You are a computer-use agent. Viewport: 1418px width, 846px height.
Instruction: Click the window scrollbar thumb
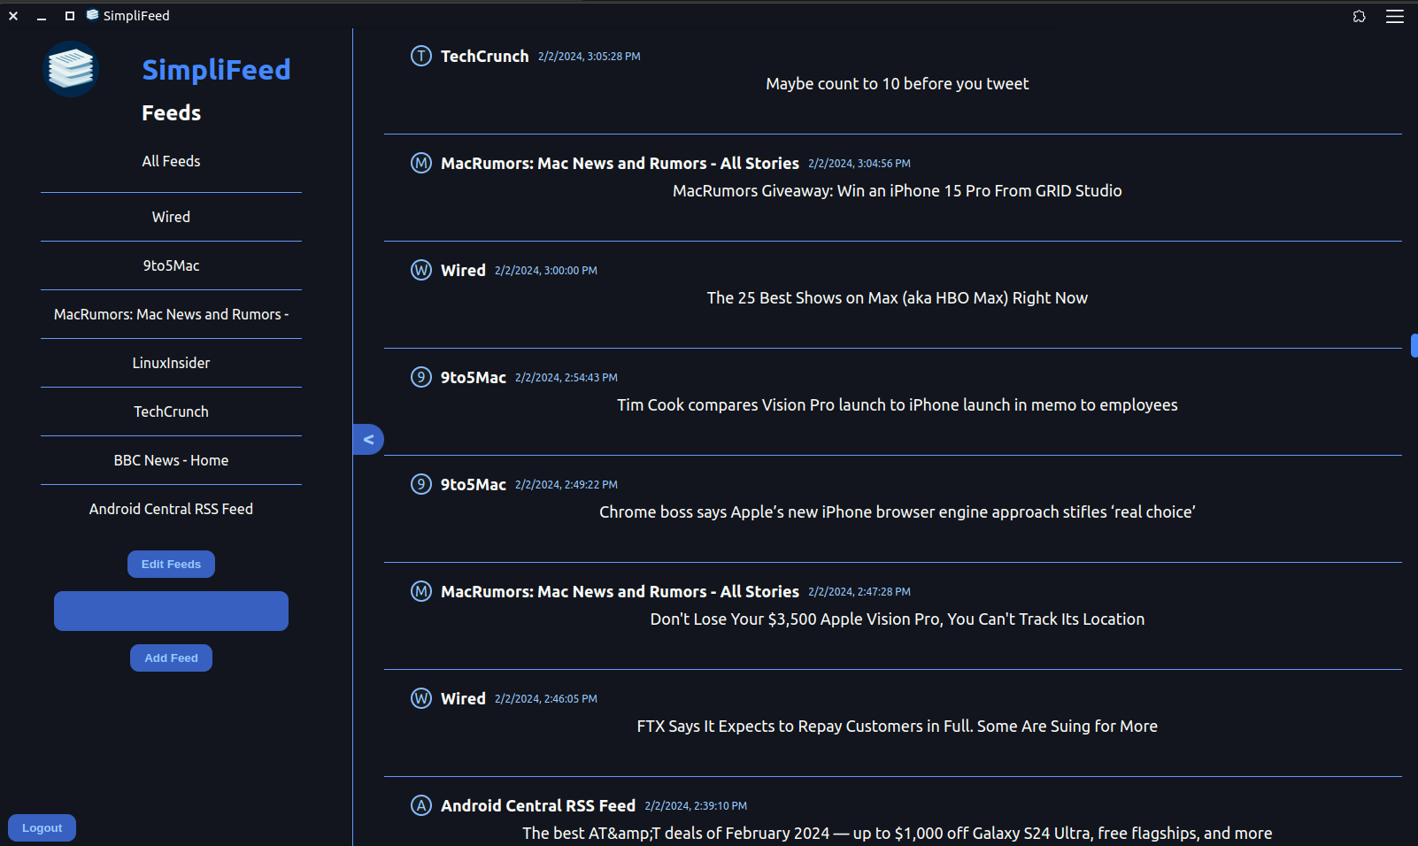(1414, 345)
